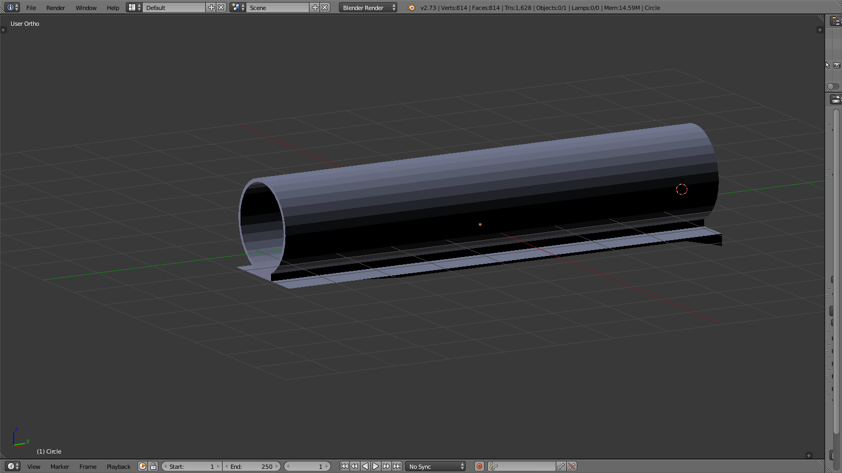Open the Playback menu in timeline

tap(118, 467)
